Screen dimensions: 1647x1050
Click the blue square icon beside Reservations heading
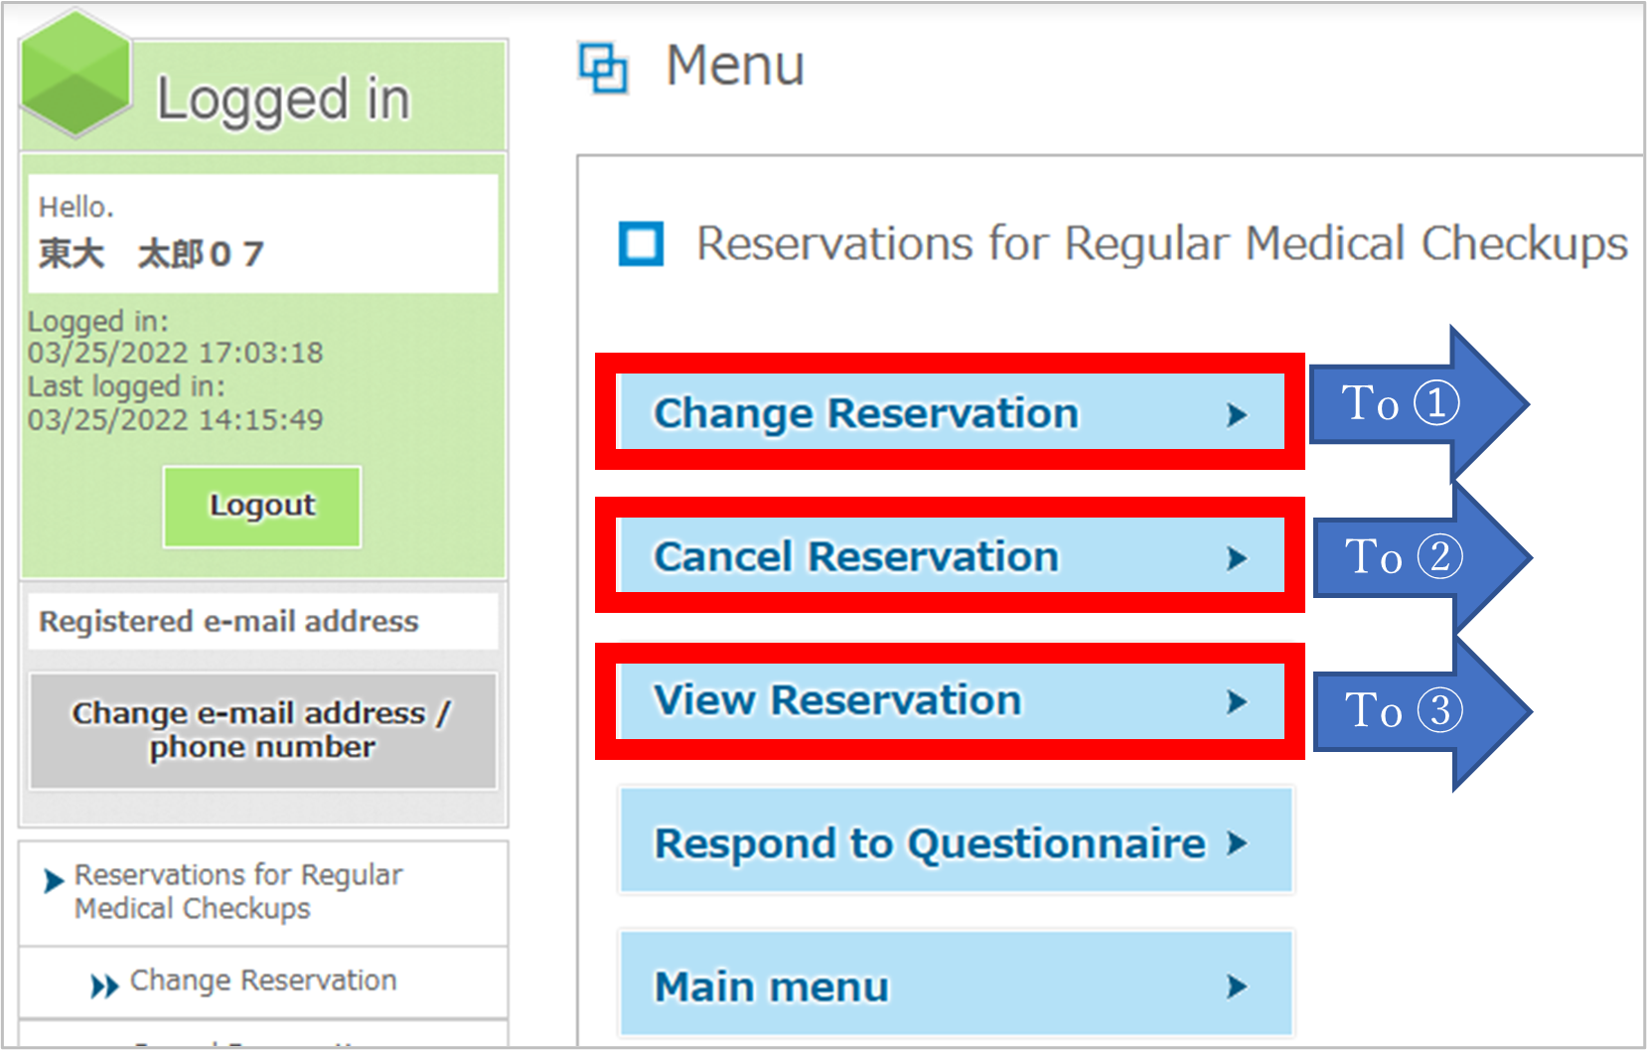coord(641,243)
